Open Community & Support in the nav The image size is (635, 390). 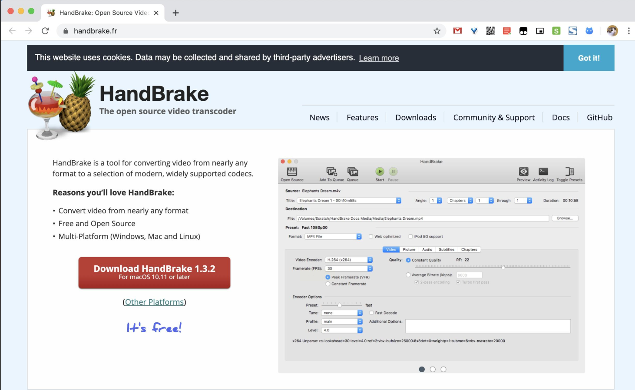(494, 118)
